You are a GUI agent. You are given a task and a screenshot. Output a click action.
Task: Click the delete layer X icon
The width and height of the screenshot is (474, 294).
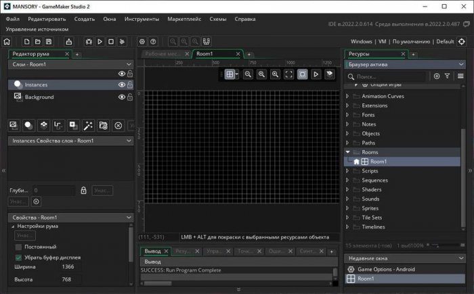point(118,125)
